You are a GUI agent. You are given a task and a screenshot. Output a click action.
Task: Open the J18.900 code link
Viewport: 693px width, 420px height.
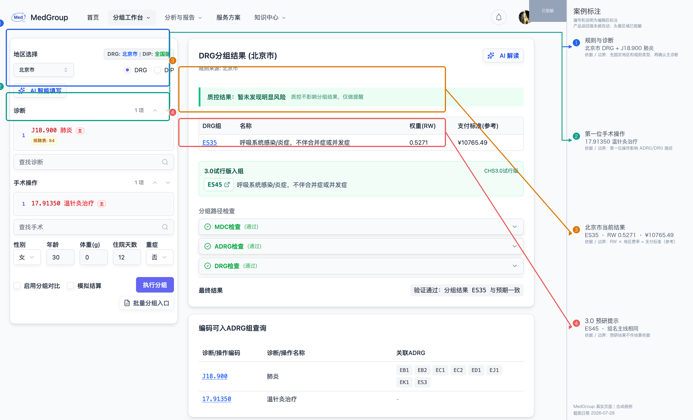215,376
